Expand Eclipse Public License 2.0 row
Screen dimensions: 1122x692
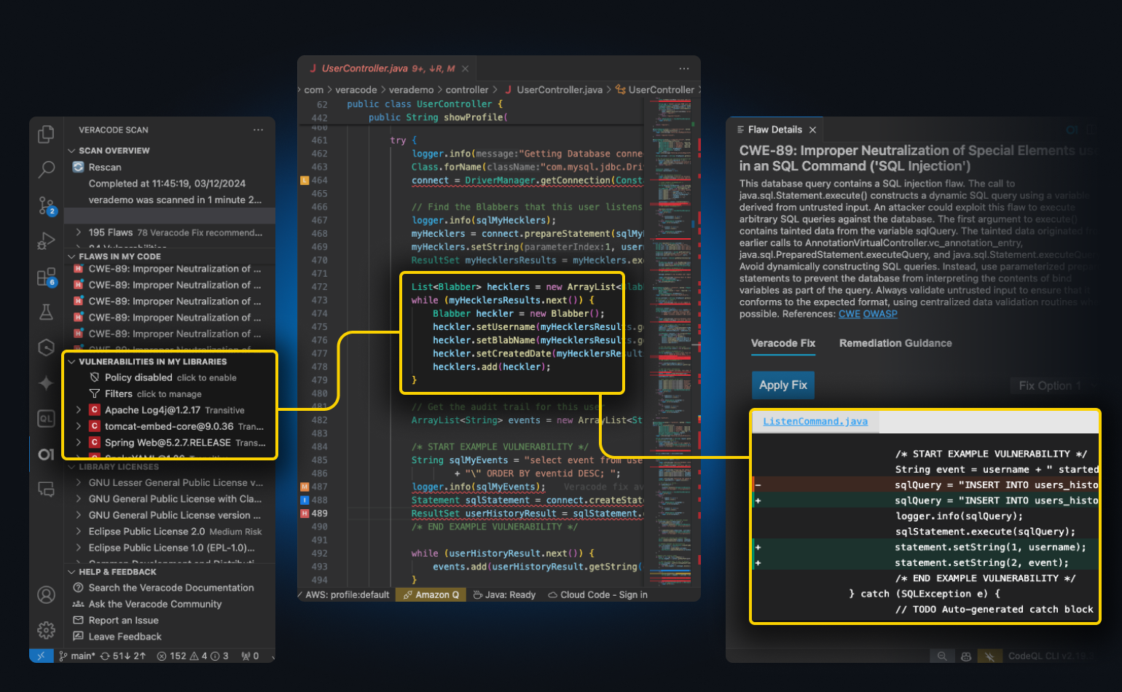pos(79,532)
